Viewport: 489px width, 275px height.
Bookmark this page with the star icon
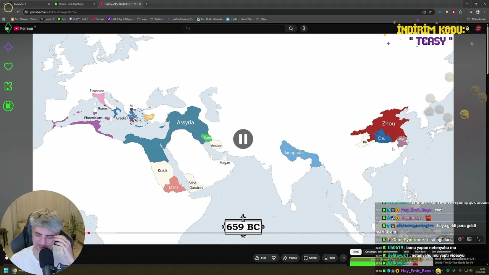pyautogui.click(x=430, y=12)
